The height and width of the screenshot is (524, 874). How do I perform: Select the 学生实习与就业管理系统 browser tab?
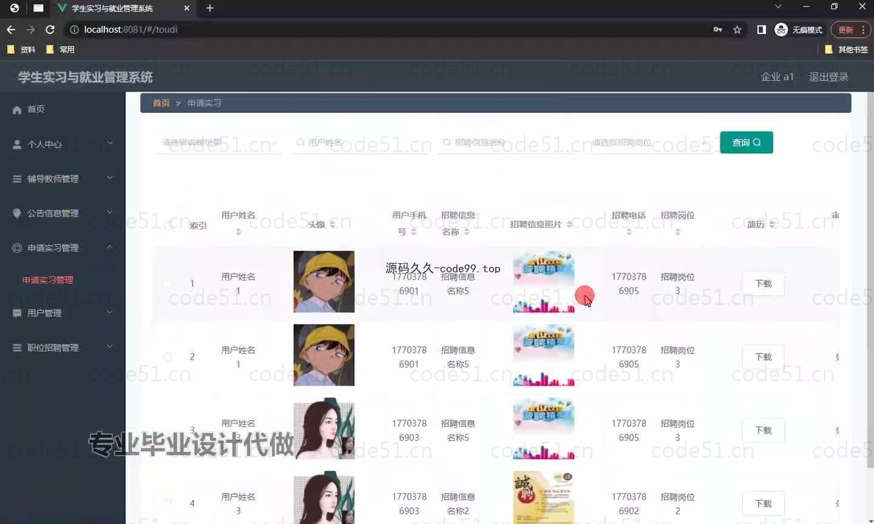(x=123, y=8)
